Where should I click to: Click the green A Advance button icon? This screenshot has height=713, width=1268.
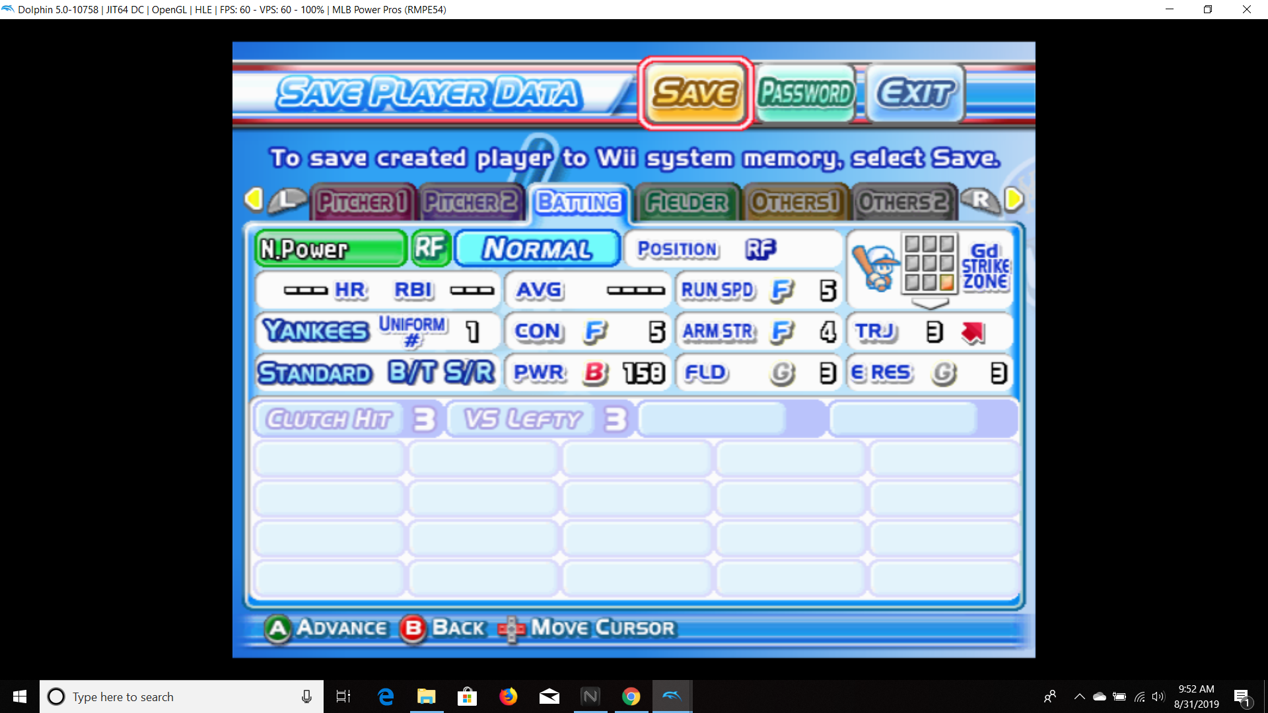coord(278,628)
